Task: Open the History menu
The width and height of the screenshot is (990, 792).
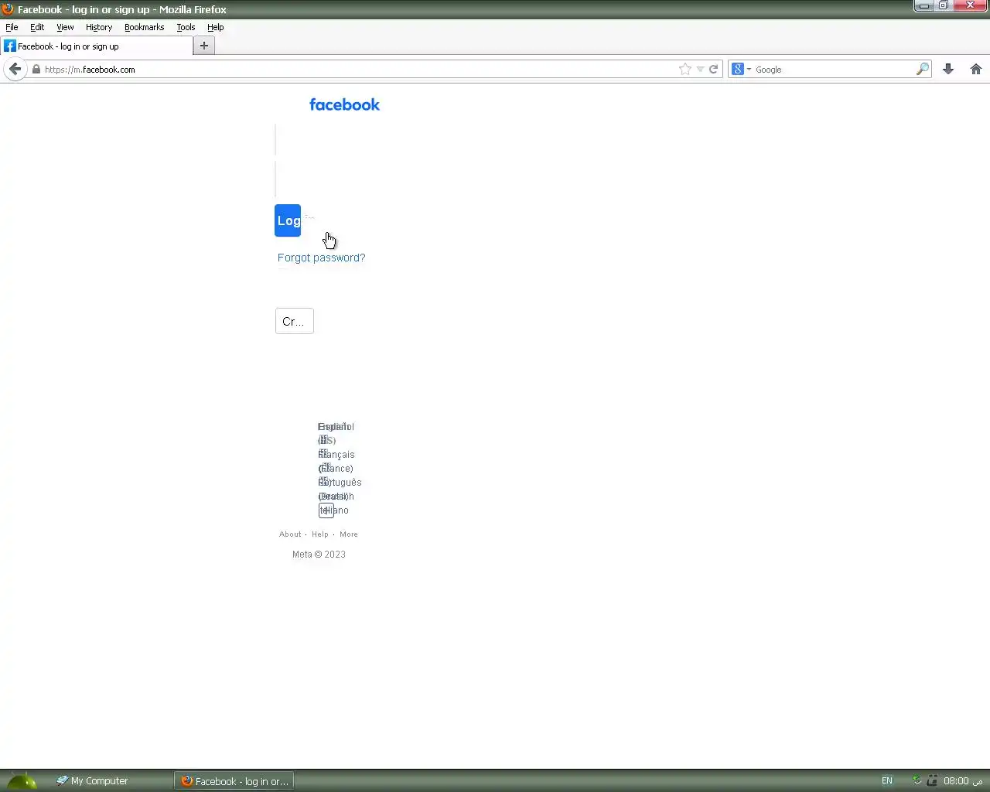Action: tap(99, 27)
